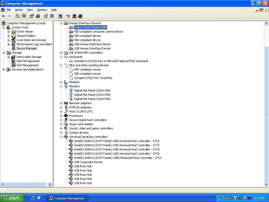
Task: Click the Processors category icon
Action: [66, 116]
